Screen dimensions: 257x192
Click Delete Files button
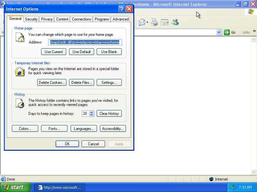click(x=82, y=83)
